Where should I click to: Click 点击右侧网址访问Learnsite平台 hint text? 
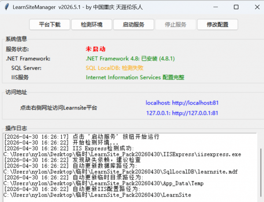click(59, 108)
